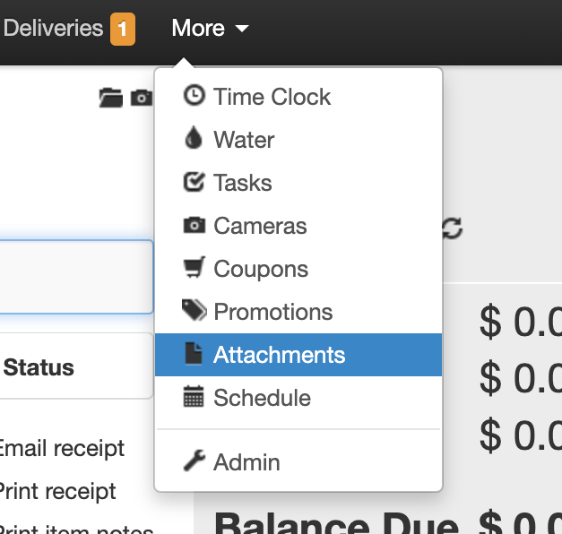Click the orange Deliveries count badge

[123, 30]
